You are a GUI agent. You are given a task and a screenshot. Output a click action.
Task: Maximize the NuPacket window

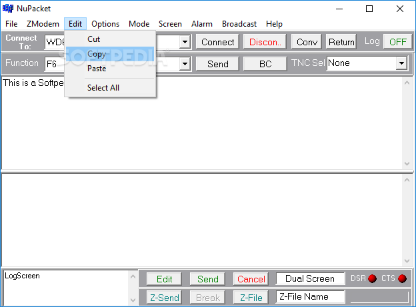point(369,9)
